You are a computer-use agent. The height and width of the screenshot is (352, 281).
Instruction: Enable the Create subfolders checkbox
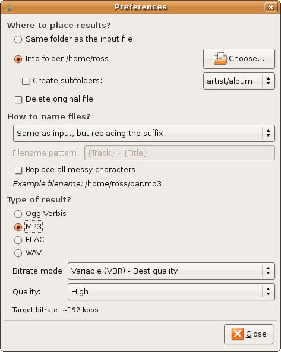pos(26,81)
